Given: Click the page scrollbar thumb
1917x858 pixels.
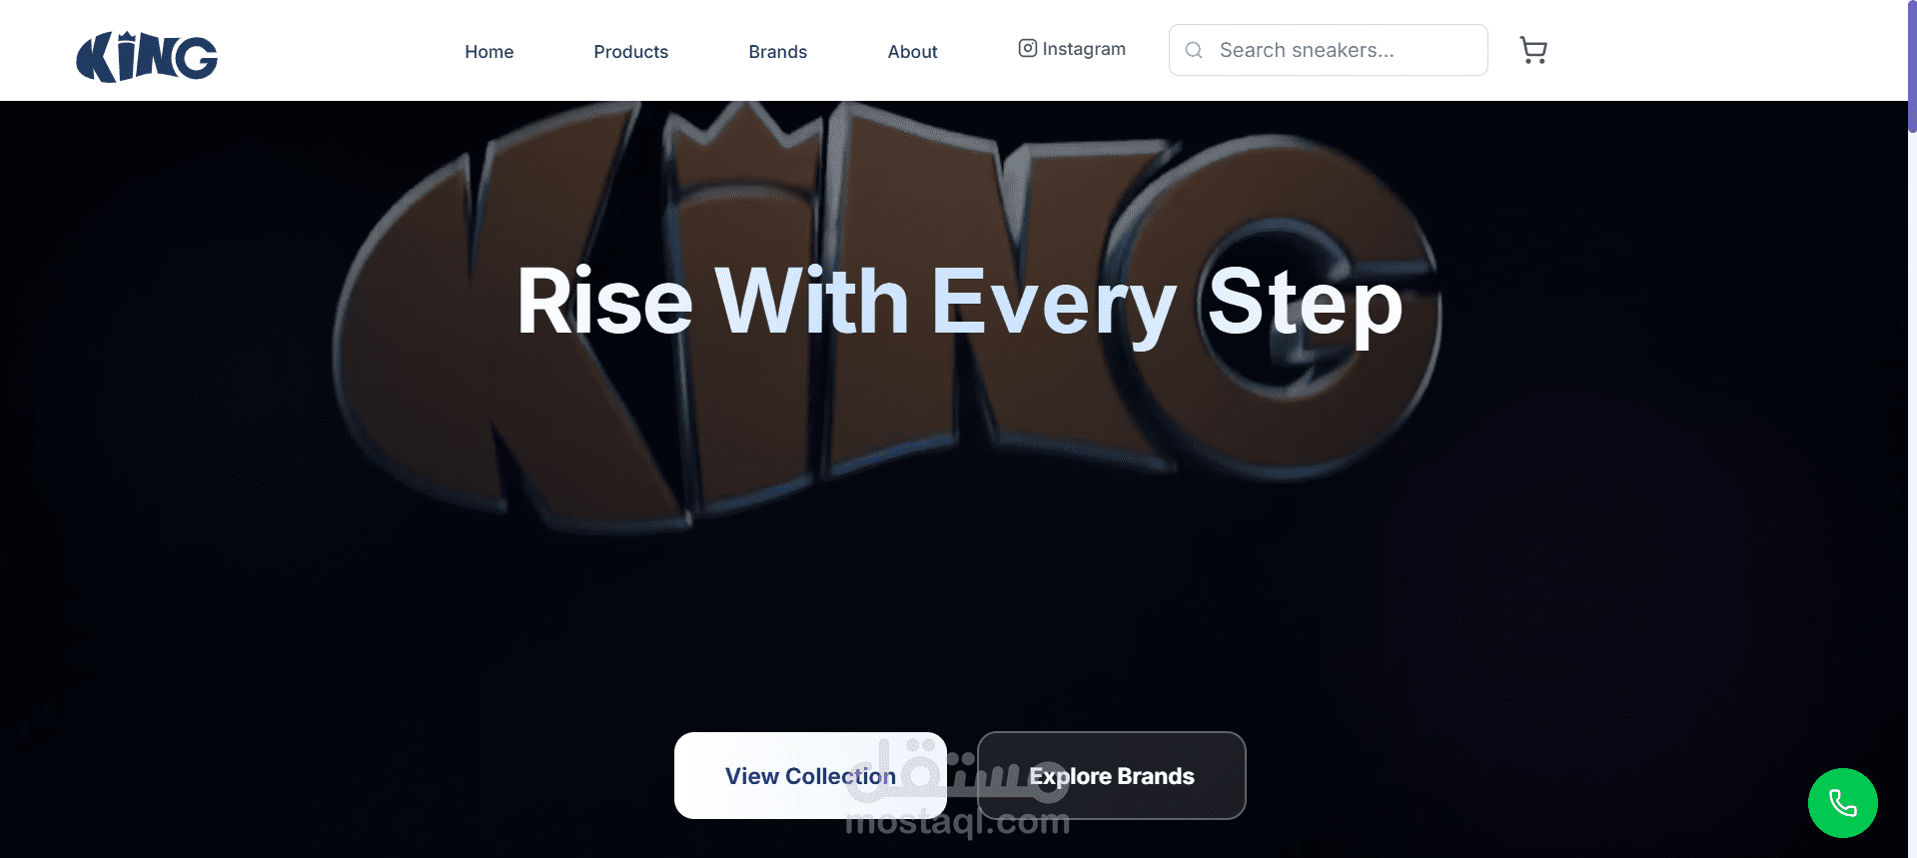Looking at the screenshot, I should click(1912, 66).
